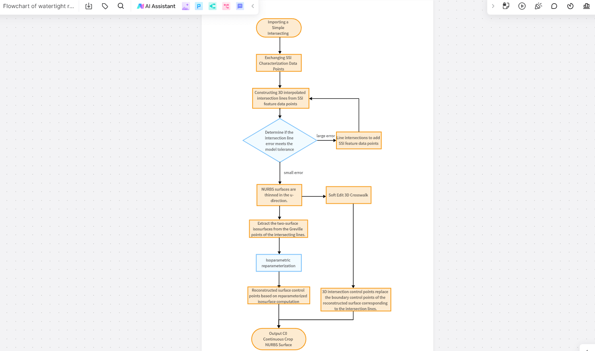Click the purple chat bubble app icon

click(240, 6)
